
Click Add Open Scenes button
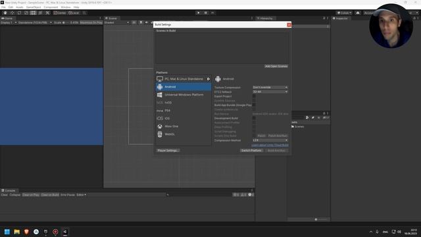pos(276,66)
